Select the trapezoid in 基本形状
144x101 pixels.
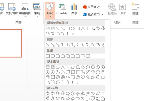pyautogui.click(x=78, y=67)
